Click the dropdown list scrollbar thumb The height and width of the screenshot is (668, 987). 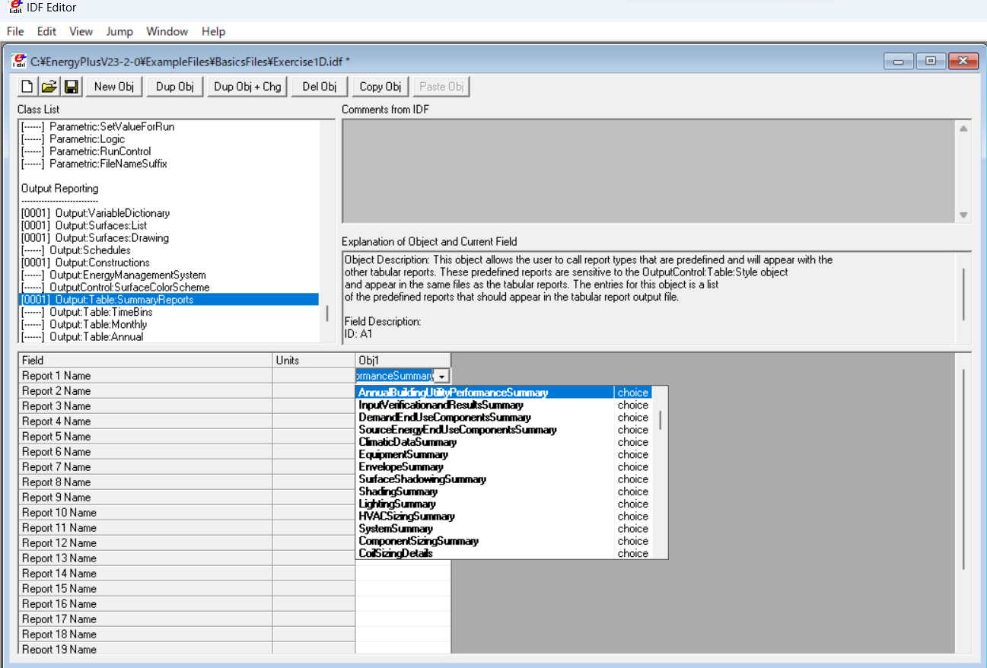661,420
